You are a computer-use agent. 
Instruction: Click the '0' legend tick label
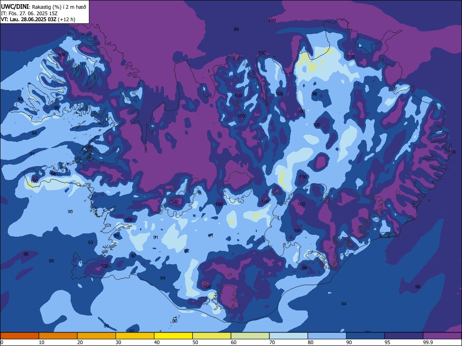click(2, 342)
